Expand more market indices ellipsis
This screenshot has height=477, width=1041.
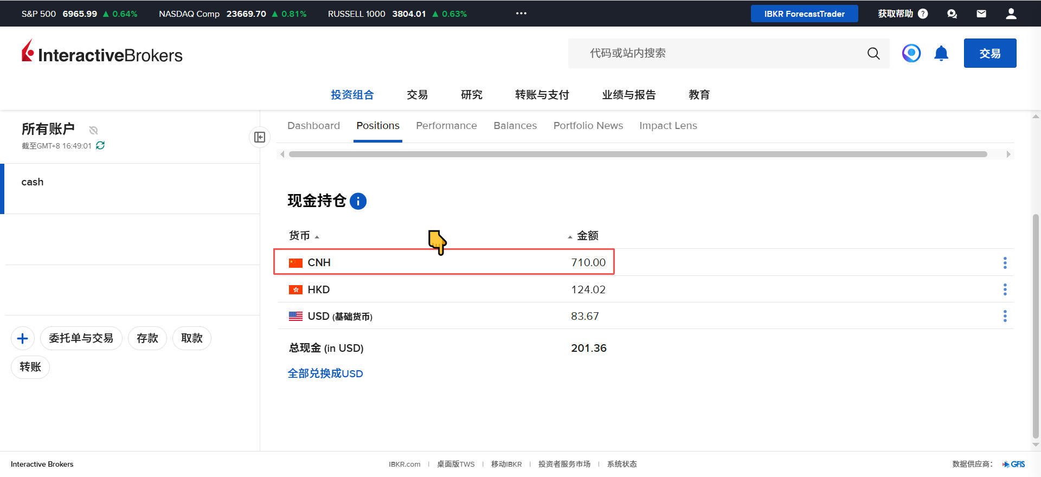click(521, 14)
